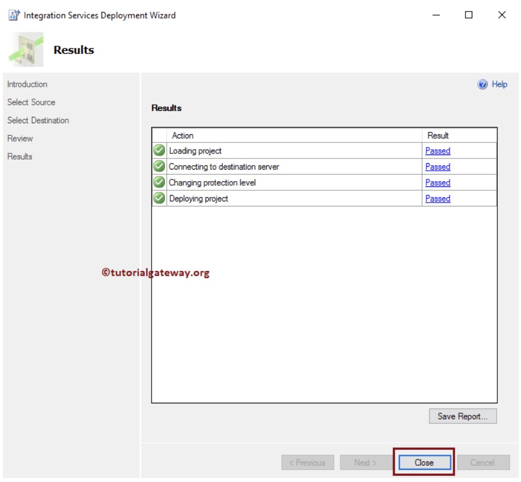Image resolution: width=521 pixels, height=482 pixels.
Task: Open the Help link
Action: (x=499, y=84)
